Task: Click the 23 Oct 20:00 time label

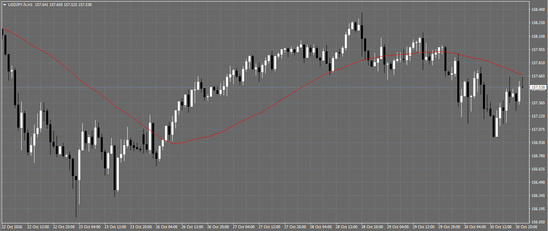Action: click(x=141, y=227)
